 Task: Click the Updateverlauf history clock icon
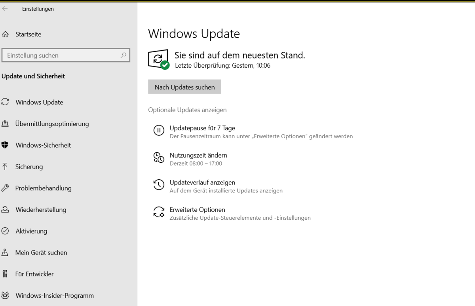[159, 184]
